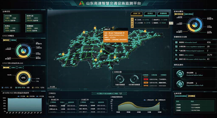Select the radio button showing 0 / 2776 top-left
Viewport: 217px width, 118px height.
point(136,20)
